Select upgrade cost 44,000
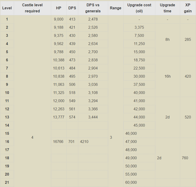The width and height of the screenshot is (196, 187). coord(139,117)
